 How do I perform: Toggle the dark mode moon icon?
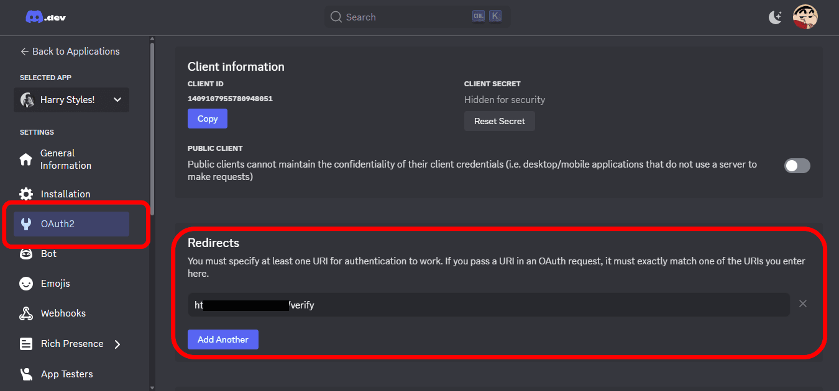point(775,17)
